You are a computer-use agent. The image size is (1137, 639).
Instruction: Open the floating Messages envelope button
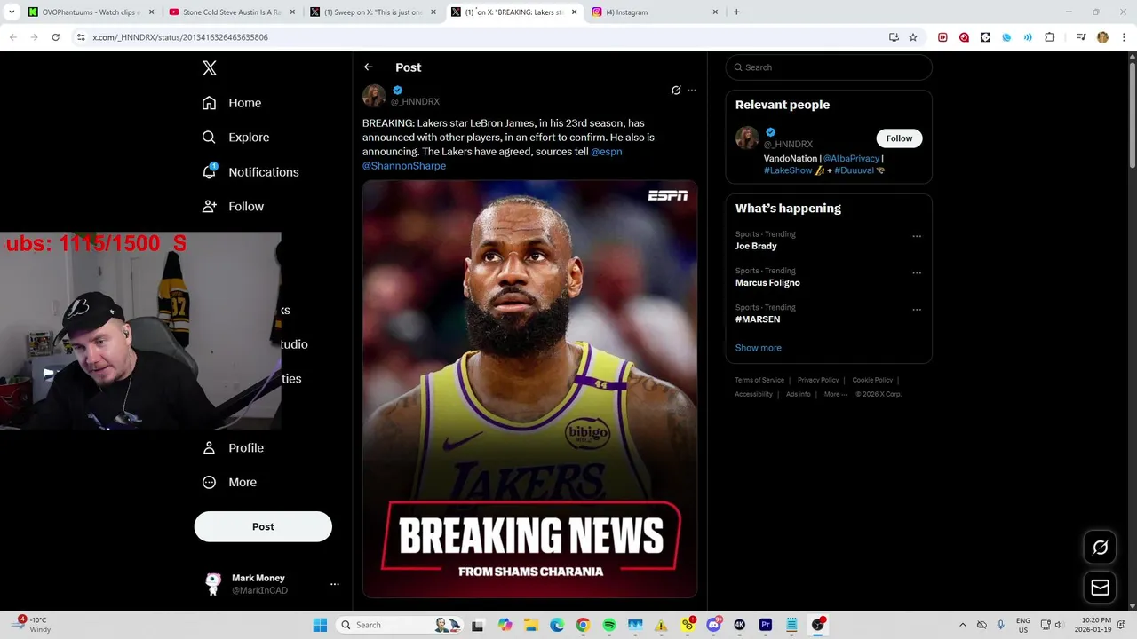coord(1100,588)
